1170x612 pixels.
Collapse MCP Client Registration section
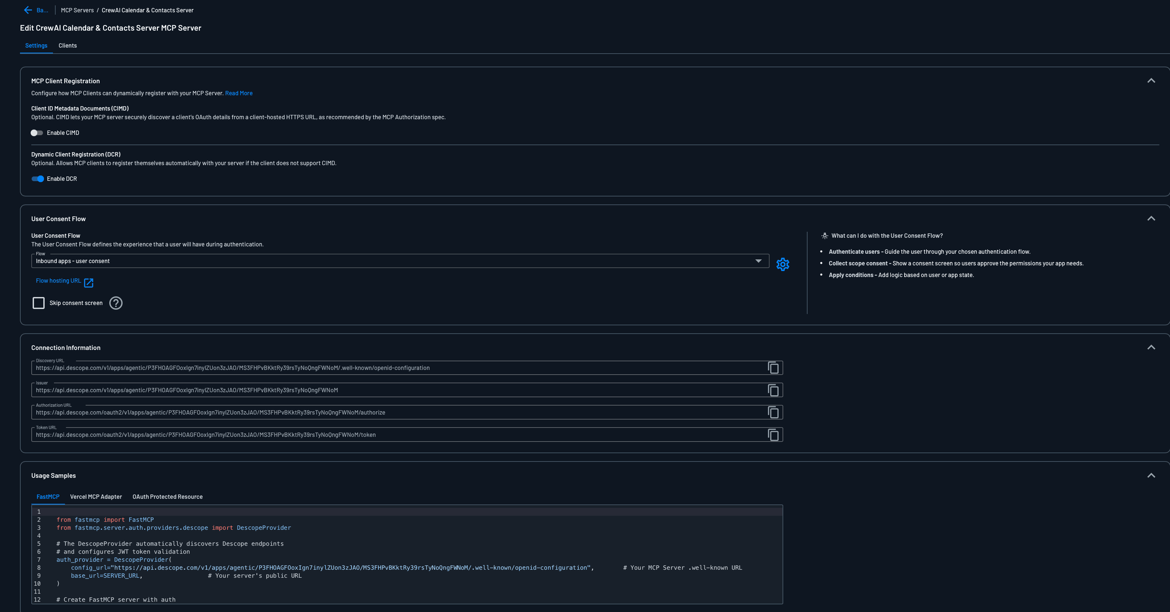[x=1151, y=81]
